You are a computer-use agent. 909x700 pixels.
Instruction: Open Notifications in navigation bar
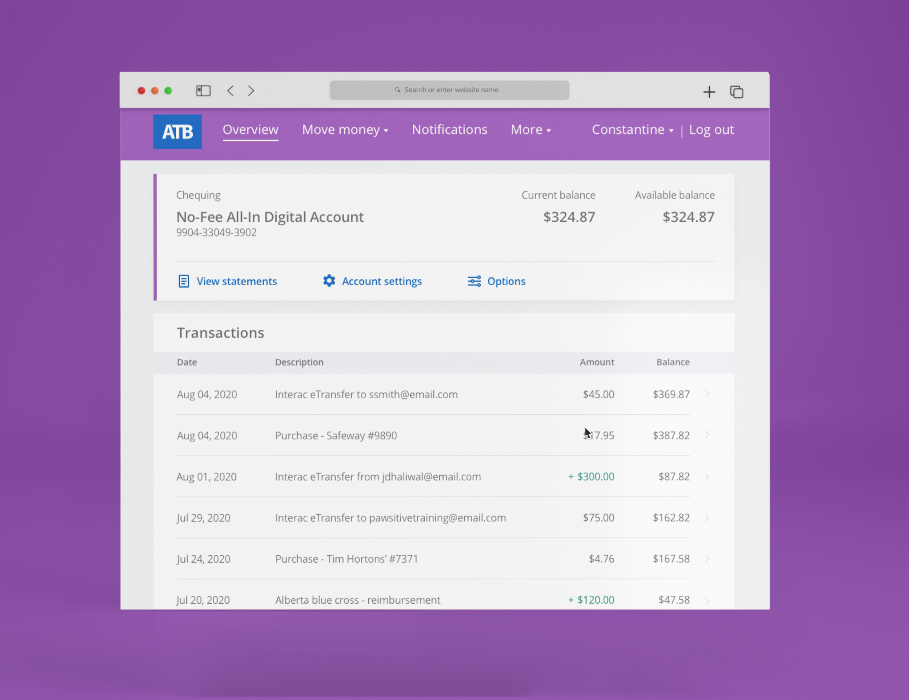click(x=449, y=130)
